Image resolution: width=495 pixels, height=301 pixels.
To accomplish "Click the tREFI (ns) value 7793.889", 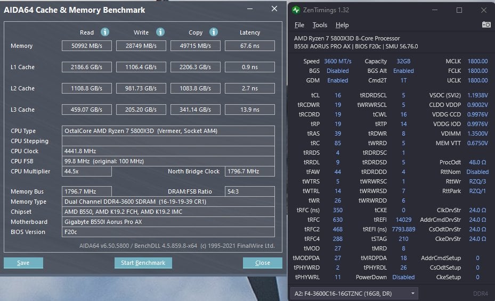I will point(403,229).
